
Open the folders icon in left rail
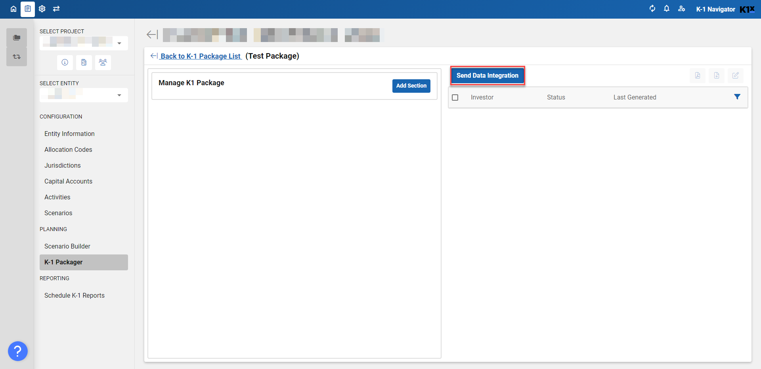[17, 38]
